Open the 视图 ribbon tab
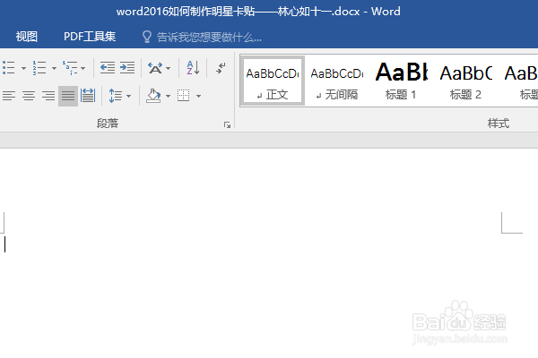 coord(26,37)
